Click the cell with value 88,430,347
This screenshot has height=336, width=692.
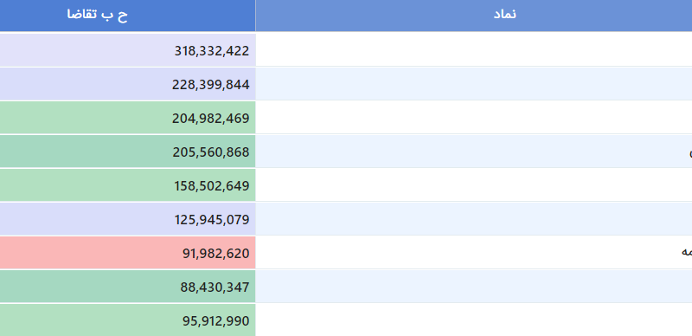[x=127, y=287]
